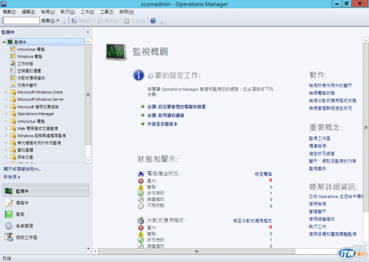Click the 工作狀態 task status icon

pyautogui.click(x=13, y=63)
